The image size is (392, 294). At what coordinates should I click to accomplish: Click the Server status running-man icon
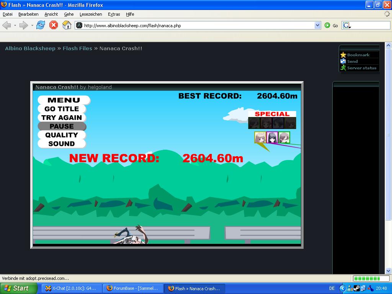tap(343, 68)
